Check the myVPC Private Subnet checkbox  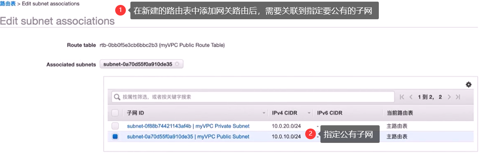coord(115,126)
